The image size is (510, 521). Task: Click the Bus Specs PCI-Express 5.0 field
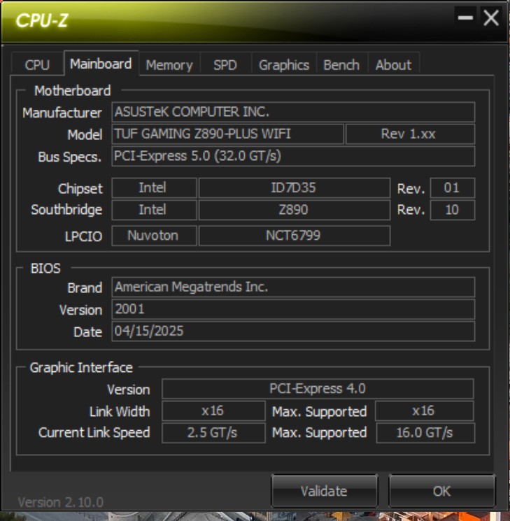tap(293, 156)
